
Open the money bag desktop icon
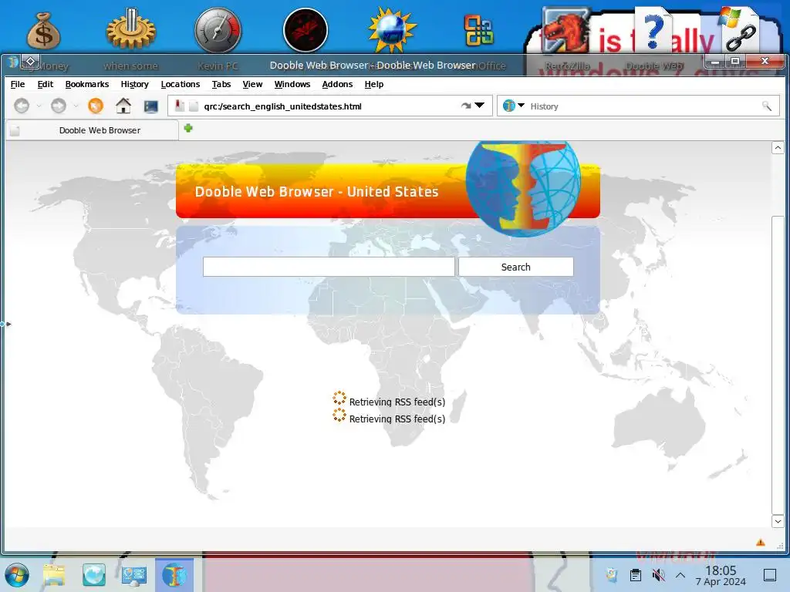pyautogui.click(x=44, y=31)
